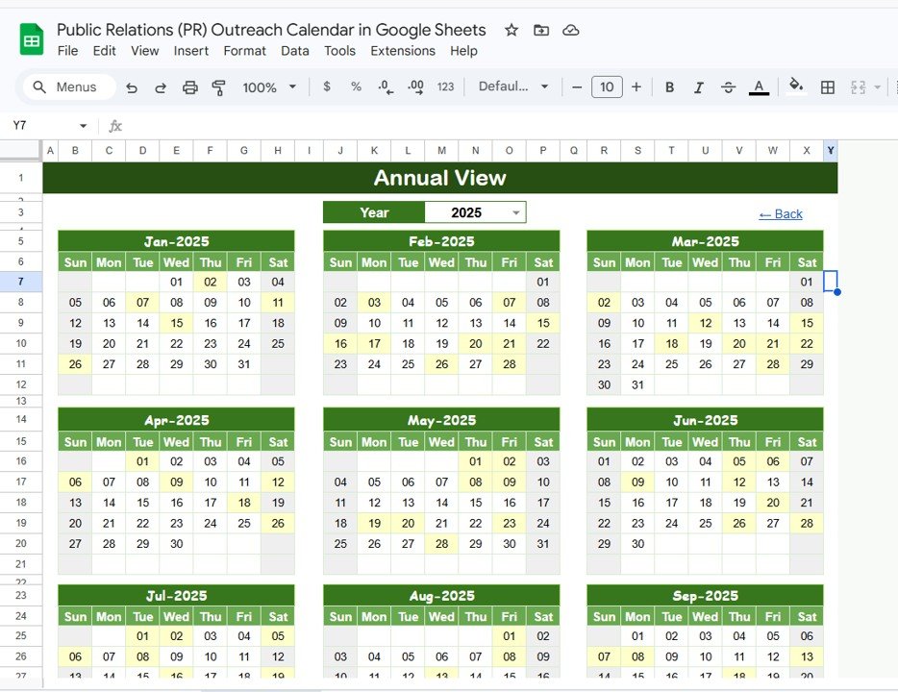
Task: Apply currency format using dollar icon
Action: pos(326,86)
